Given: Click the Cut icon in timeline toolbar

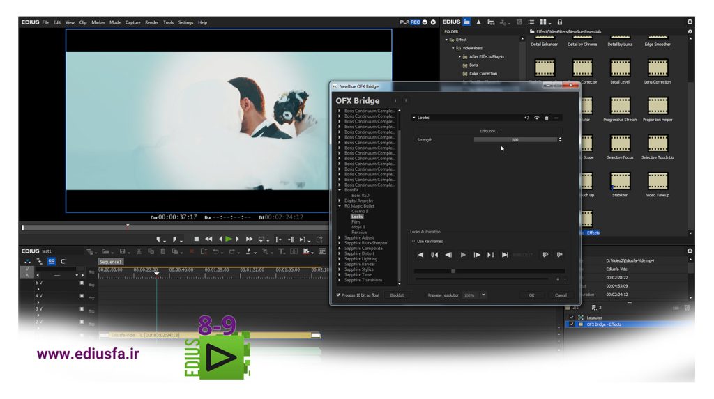Looking at the screenshot, I should click(139, 251).
